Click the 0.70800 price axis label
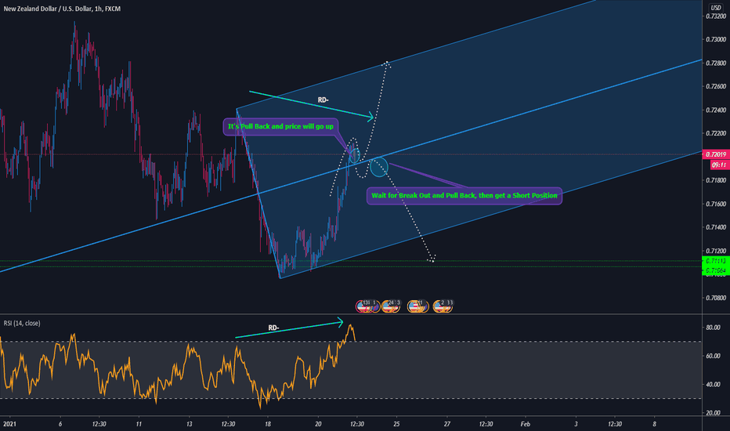The height and width of the screenshot is (431, 730). (716, 297)
